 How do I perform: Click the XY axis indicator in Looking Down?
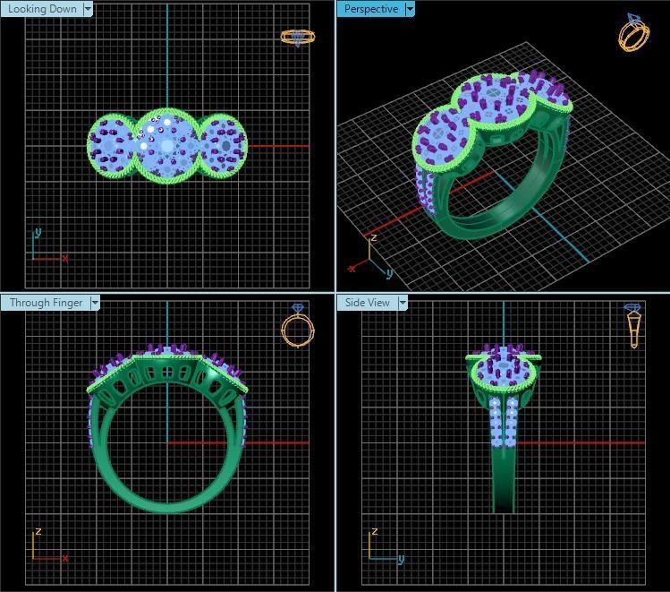49,245
